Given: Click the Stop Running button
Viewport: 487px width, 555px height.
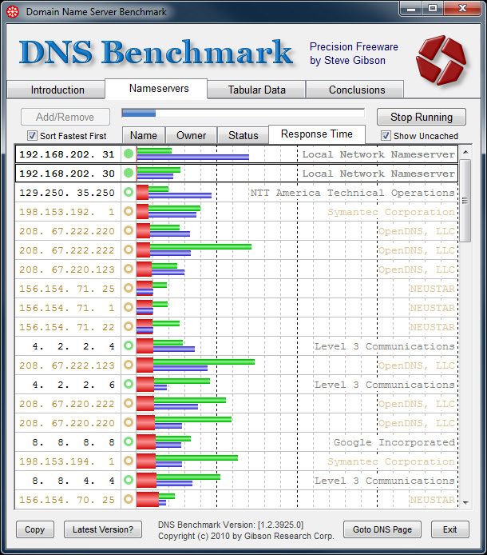Looking at the screenshot, I should [x=422, y=117].
